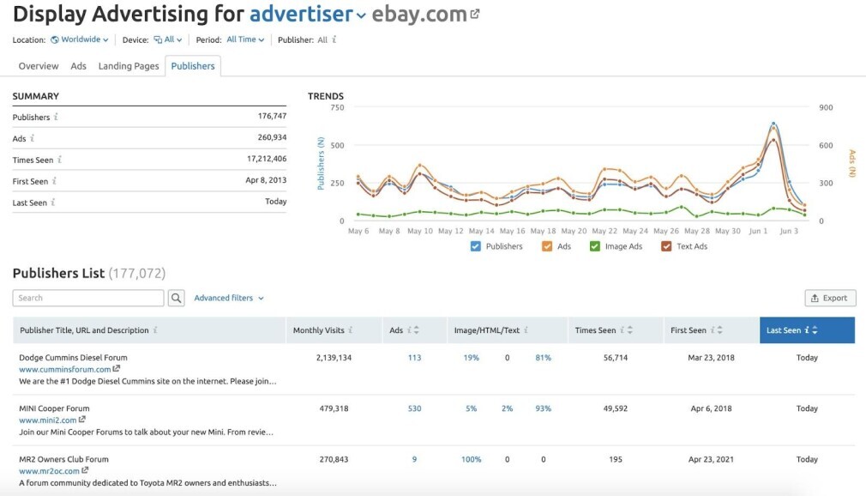The height and width of the screenshot is (496, 866).
Task: Switch to the Ads tab
Action: (x=78, y=66)
